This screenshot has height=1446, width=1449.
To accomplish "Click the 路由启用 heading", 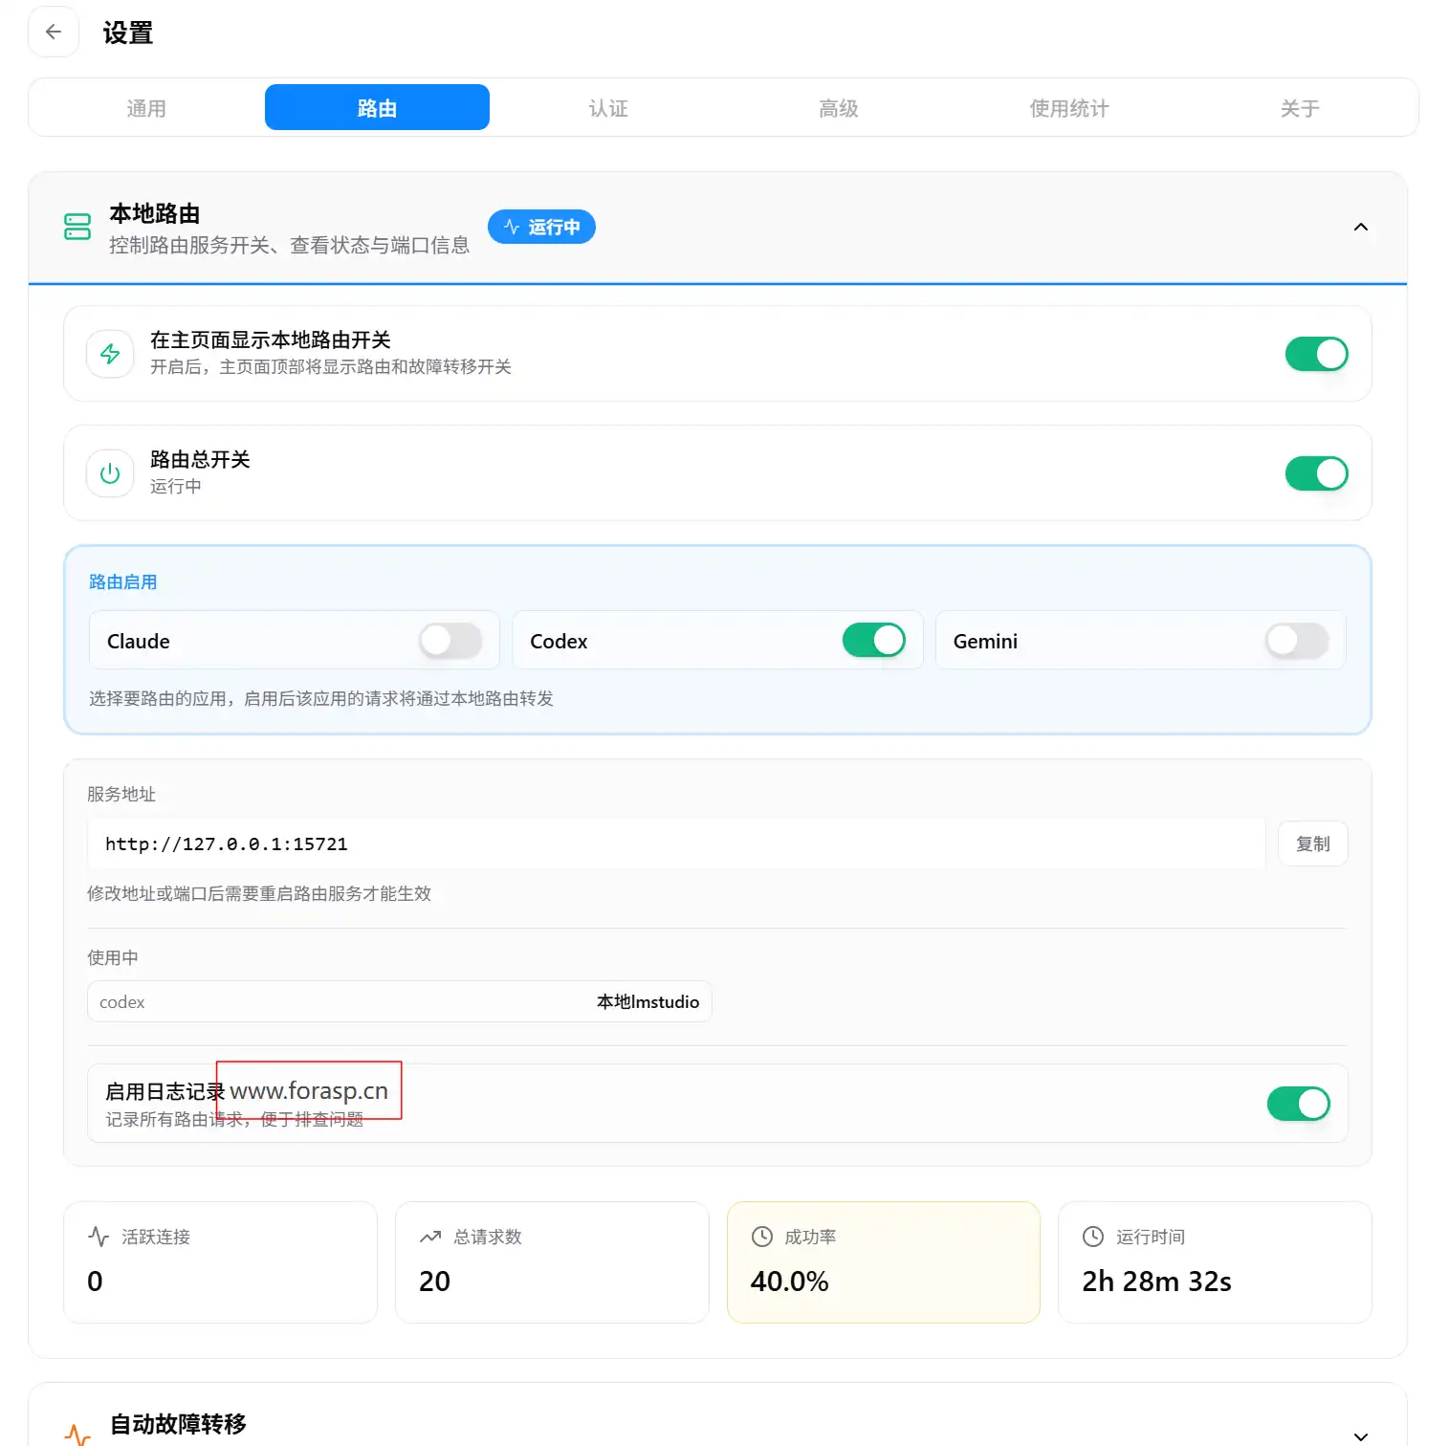I will [122, 581].
